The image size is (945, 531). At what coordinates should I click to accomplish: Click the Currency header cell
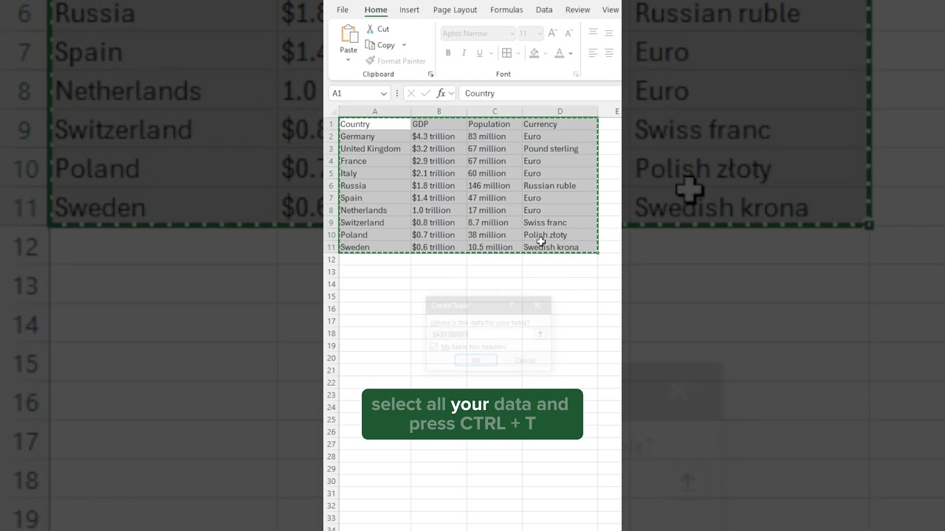coord(560,124)
